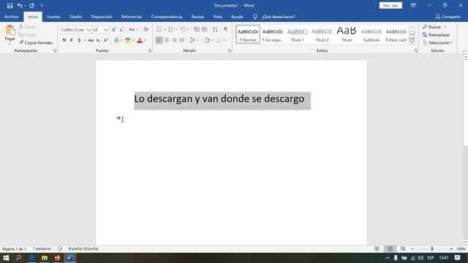Viewport: 468px width, 263px height.
Task: Insert a numbered list
Action: (x=170, y=29)
